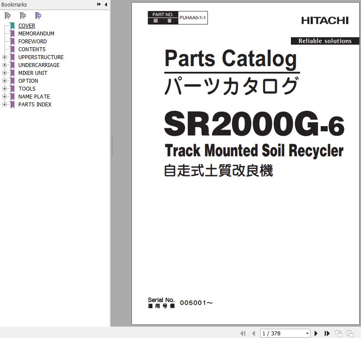The width and height of the screenshot is (361, 338).
Task: Expand the MIXER UNIT tree node
Action: (x=4, y=73)
